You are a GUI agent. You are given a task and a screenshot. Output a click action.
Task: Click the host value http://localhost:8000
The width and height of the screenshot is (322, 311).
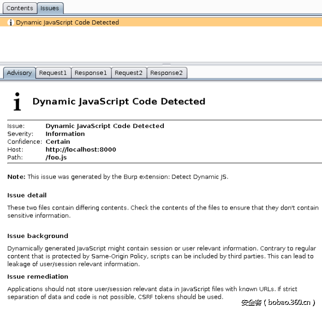click(80, 149)
